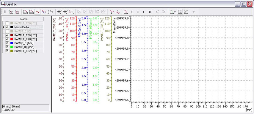The height and width of the screenshot is (114, 254).
Task: Click the move curve down icon
Action: tap(112, 12)
